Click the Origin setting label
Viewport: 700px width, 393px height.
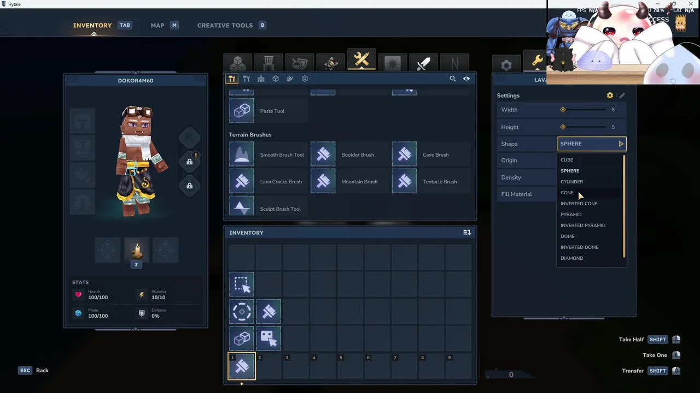tap(509, 160)
